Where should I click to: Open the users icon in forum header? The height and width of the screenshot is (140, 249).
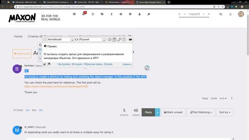139,14
